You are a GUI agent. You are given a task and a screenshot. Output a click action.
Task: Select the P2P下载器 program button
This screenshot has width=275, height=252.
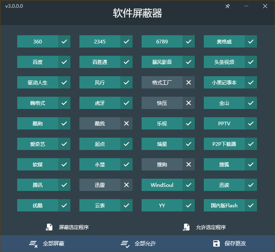(x=224, y=144)
